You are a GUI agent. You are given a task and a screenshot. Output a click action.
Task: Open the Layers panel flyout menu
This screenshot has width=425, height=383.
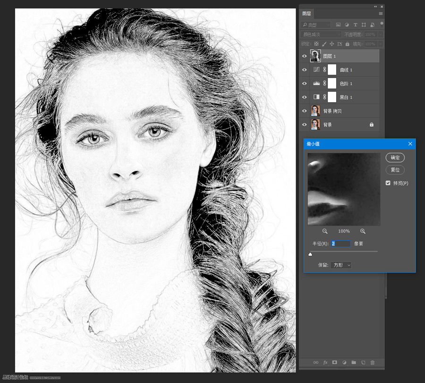coord(381,14)
